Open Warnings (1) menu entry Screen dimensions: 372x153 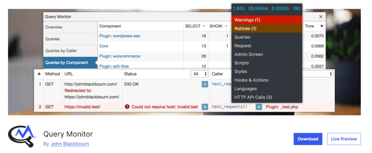coord(267,20)
